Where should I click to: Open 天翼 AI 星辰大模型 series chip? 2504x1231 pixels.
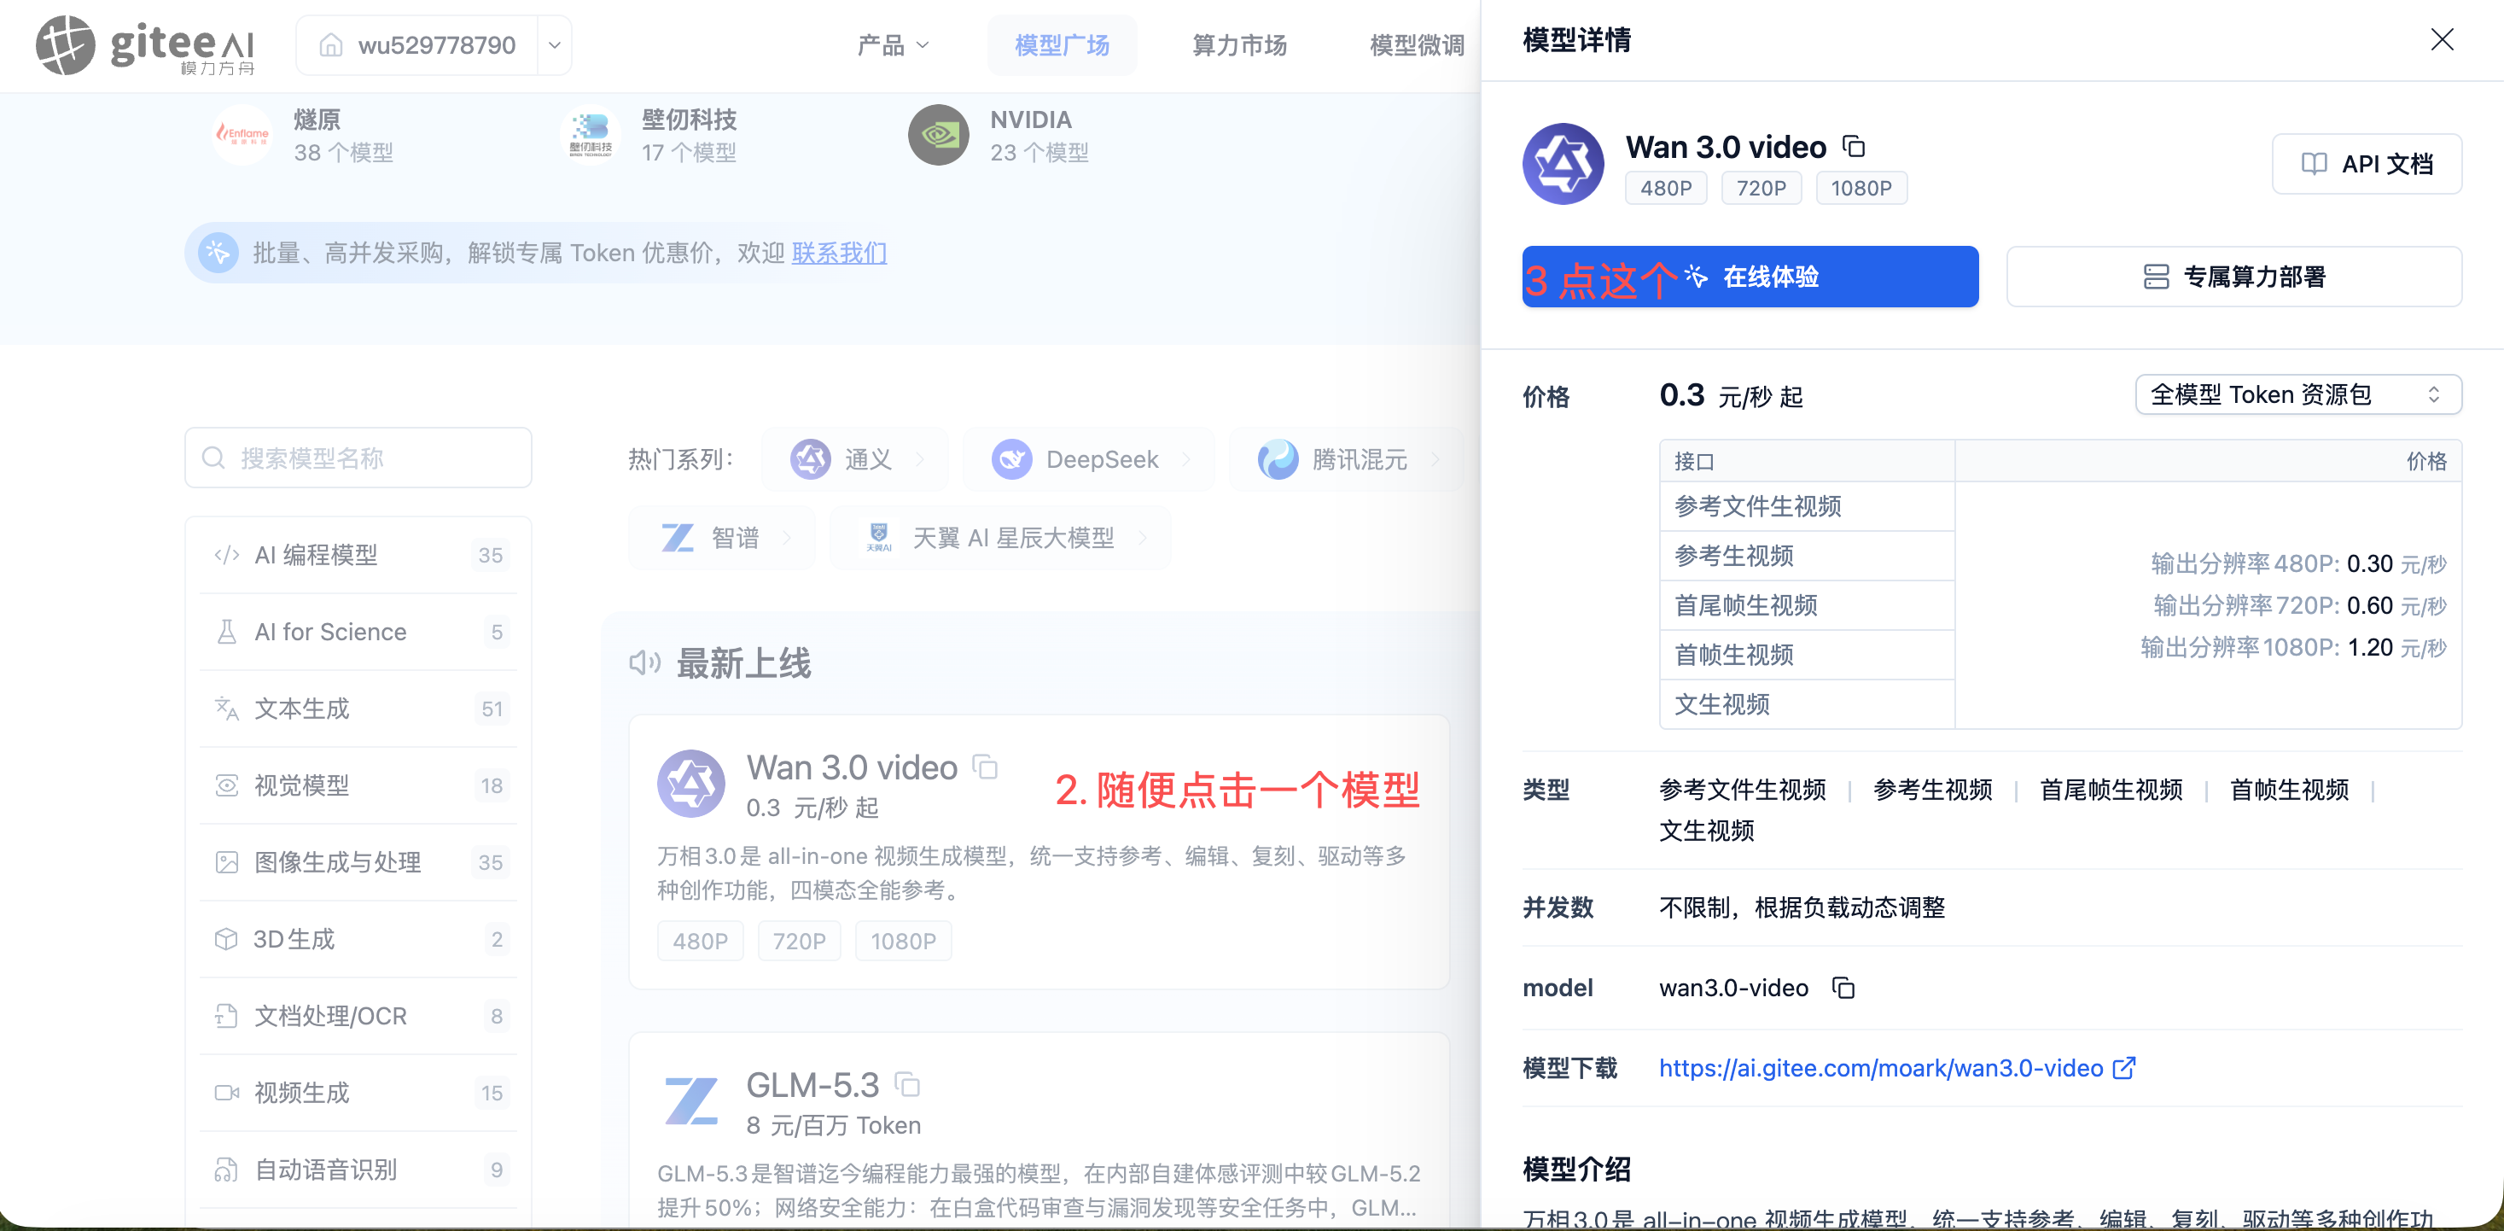point(1000,538)
